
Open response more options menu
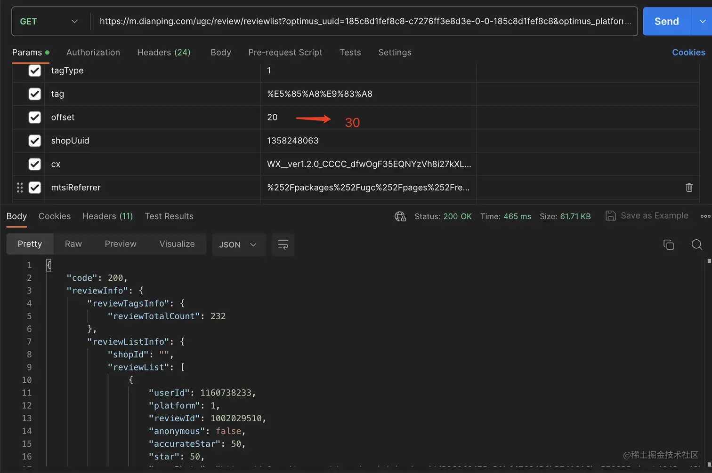pos(705,216)
